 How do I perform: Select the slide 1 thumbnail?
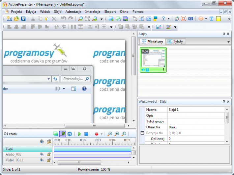[153, 60]
